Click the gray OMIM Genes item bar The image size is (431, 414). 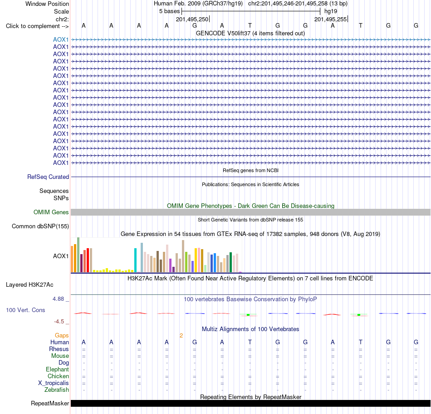tap(250, 212)
